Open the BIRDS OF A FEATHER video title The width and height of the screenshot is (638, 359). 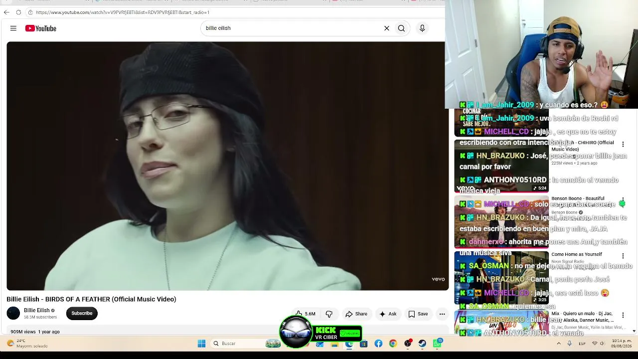pos(91,299)
